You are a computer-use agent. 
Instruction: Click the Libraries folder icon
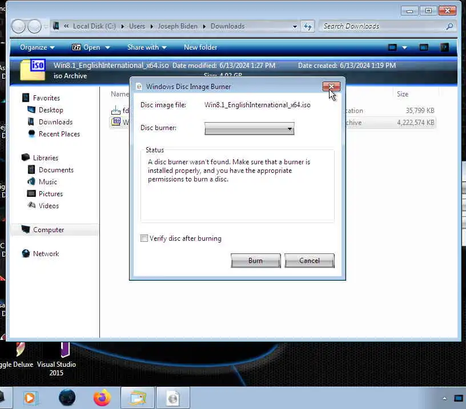26,157
